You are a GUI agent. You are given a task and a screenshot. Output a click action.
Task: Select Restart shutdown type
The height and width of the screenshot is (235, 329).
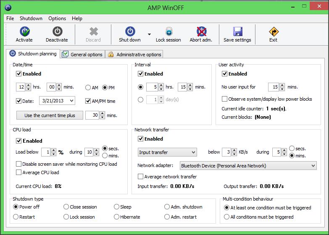click(16, 217)
